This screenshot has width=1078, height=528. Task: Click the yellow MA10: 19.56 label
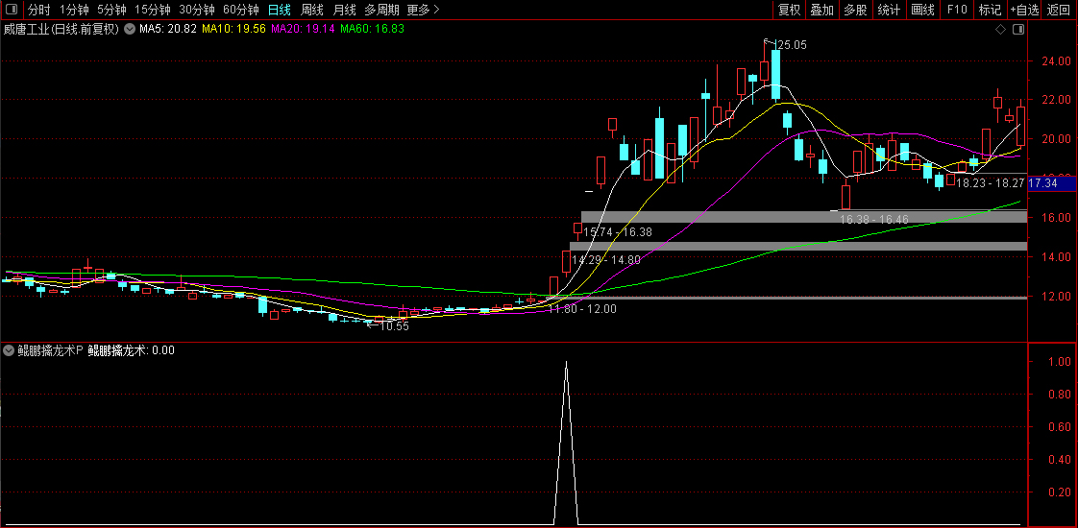click(x=233, y=30)
